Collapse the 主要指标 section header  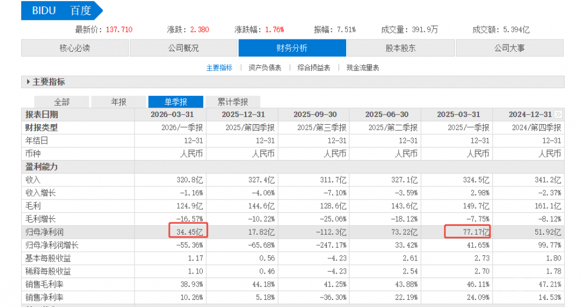click(x=293, y=82)
